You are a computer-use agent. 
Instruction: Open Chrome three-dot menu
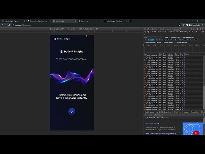203,25
